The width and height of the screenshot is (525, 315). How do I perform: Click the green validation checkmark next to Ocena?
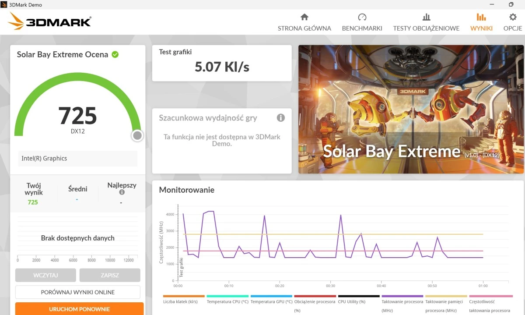[115, 55]
